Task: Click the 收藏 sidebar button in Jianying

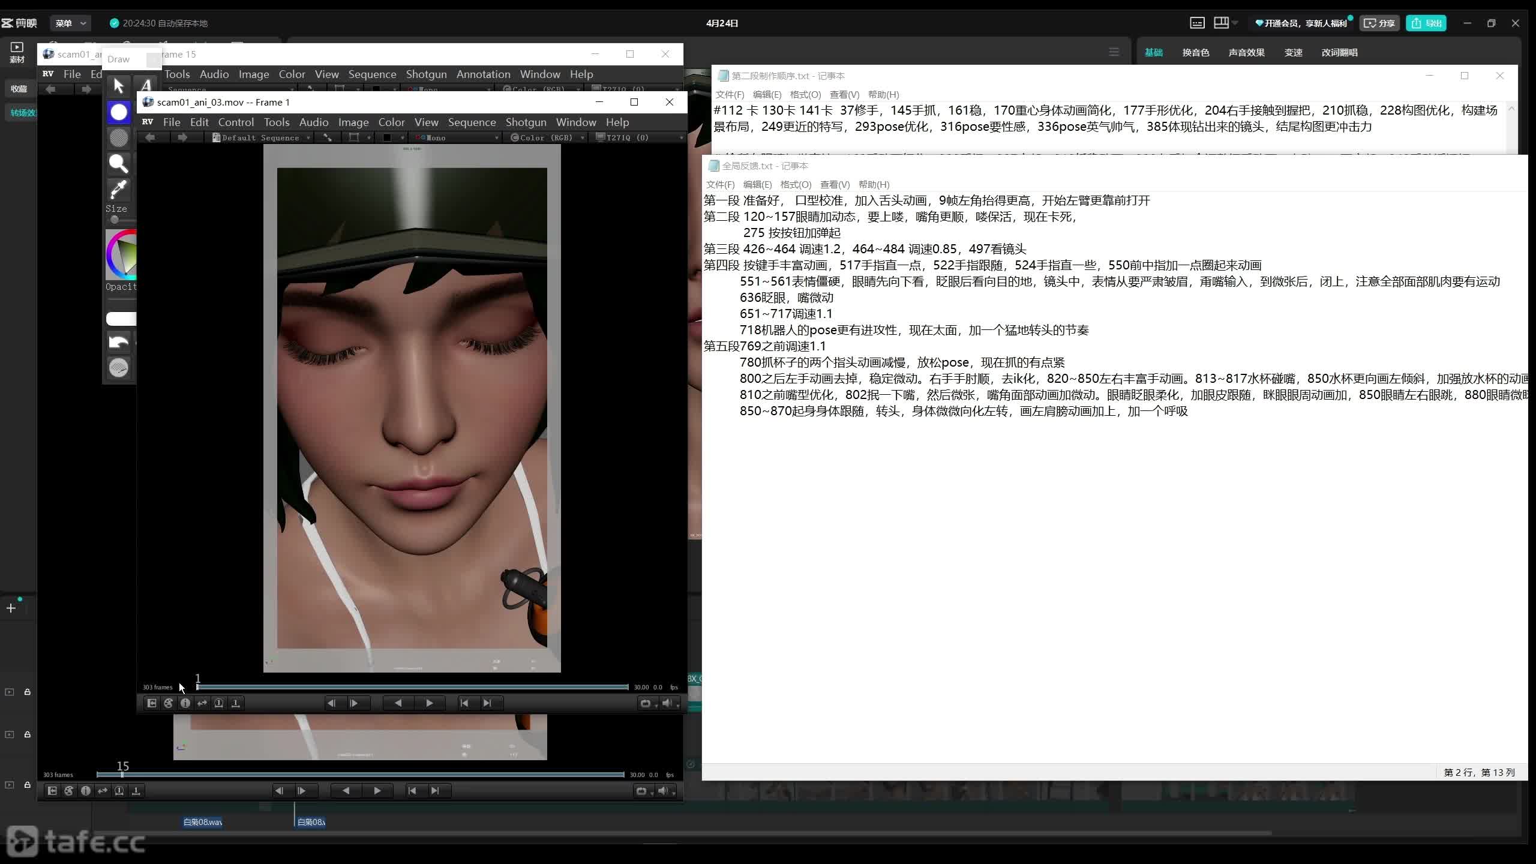Action: [x=19, y=88]
